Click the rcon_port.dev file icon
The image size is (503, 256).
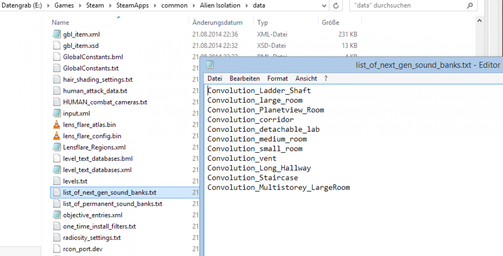tap(57, 249)
